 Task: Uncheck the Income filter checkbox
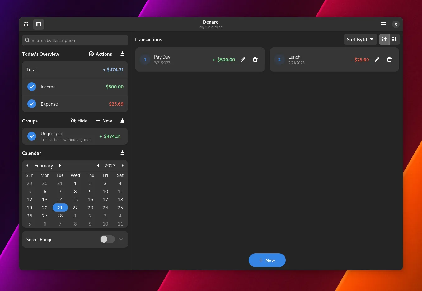tap(32, 87)
